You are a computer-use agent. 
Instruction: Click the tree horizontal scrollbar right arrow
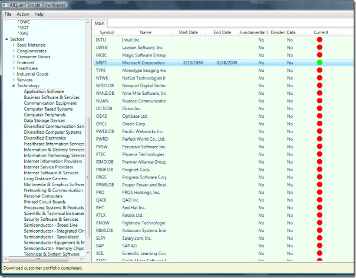click(81, 259)
